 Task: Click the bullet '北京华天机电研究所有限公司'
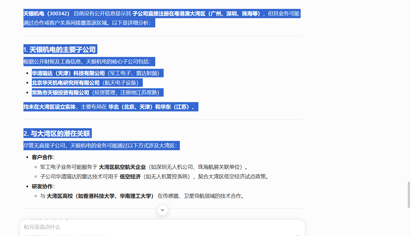click(x=66, y=83)
